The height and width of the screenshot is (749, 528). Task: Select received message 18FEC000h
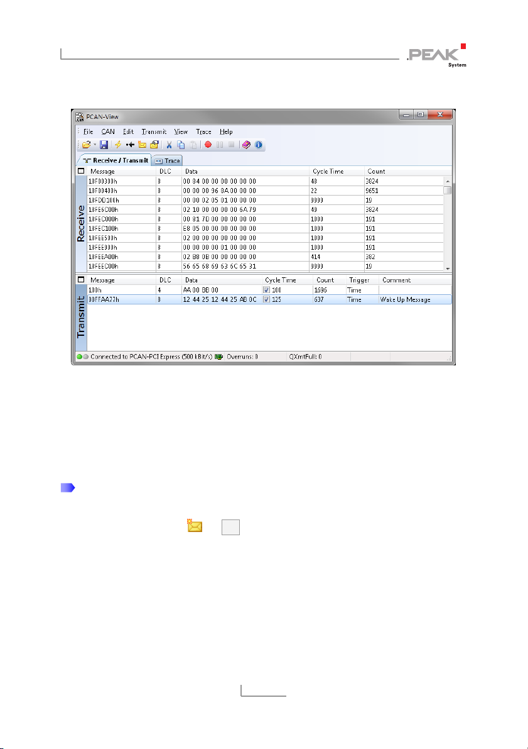click(x=265, y=219)
